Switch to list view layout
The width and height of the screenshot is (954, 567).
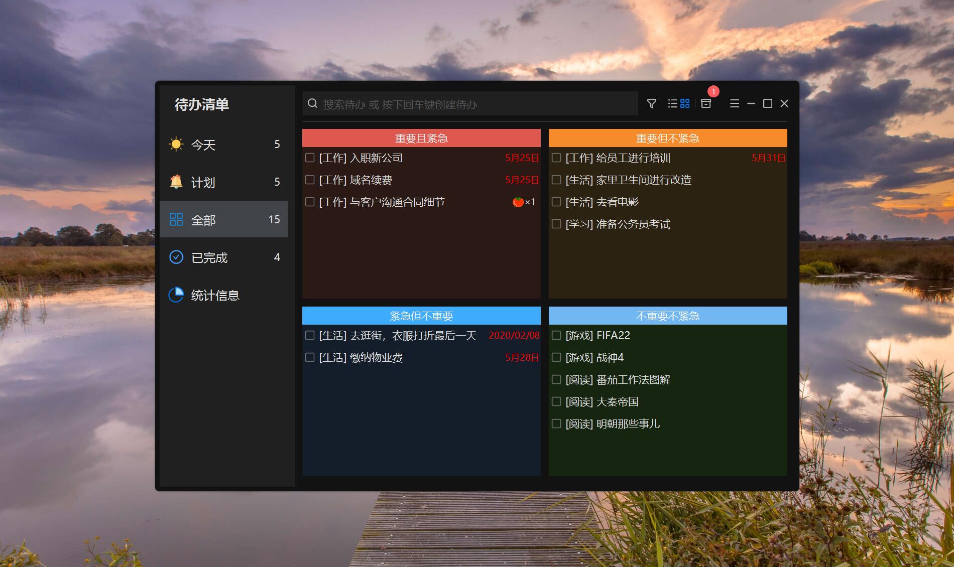click(673, 104)
